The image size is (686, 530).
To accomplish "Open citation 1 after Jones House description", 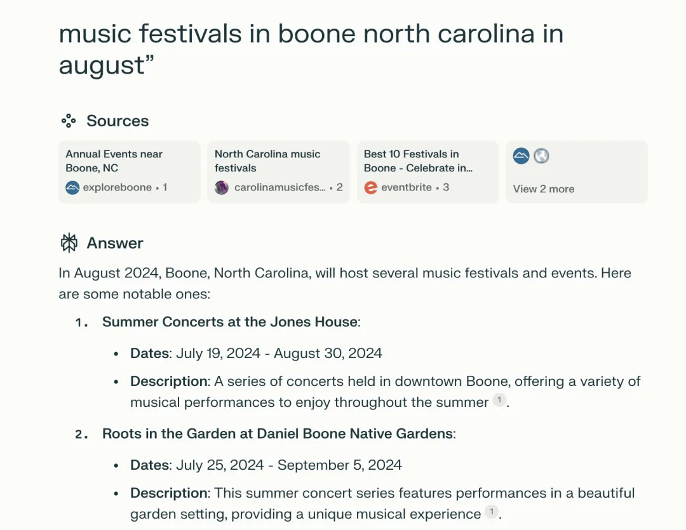I will (499, 401).
